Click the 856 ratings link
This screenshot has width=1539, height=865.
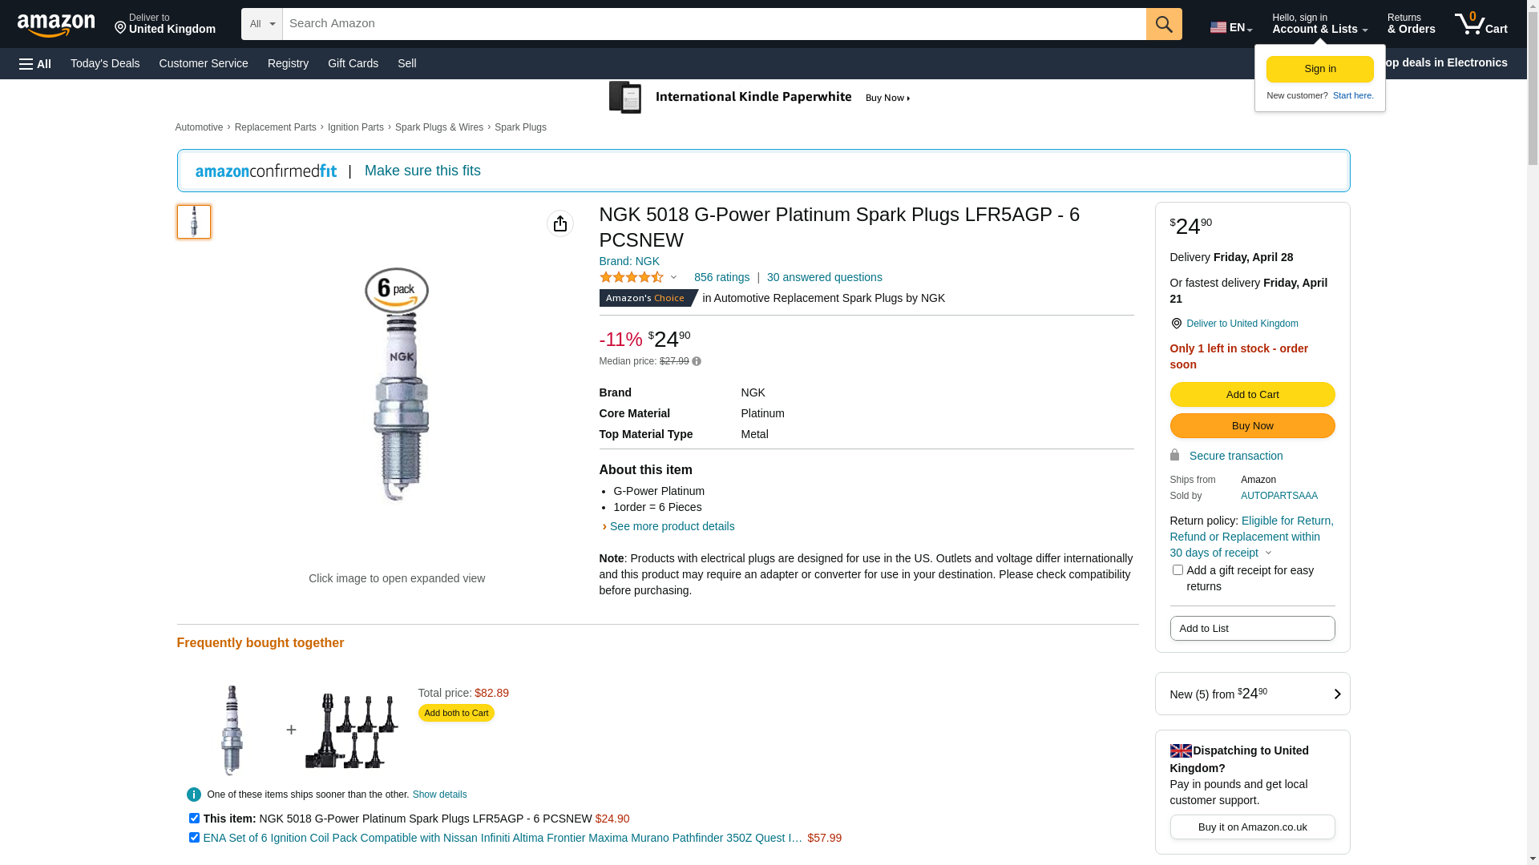[721, 278]
